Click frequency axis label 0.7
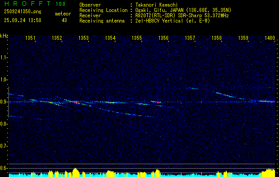The width and height of the screenshot is (279, 177). click(x=4, y=146)
